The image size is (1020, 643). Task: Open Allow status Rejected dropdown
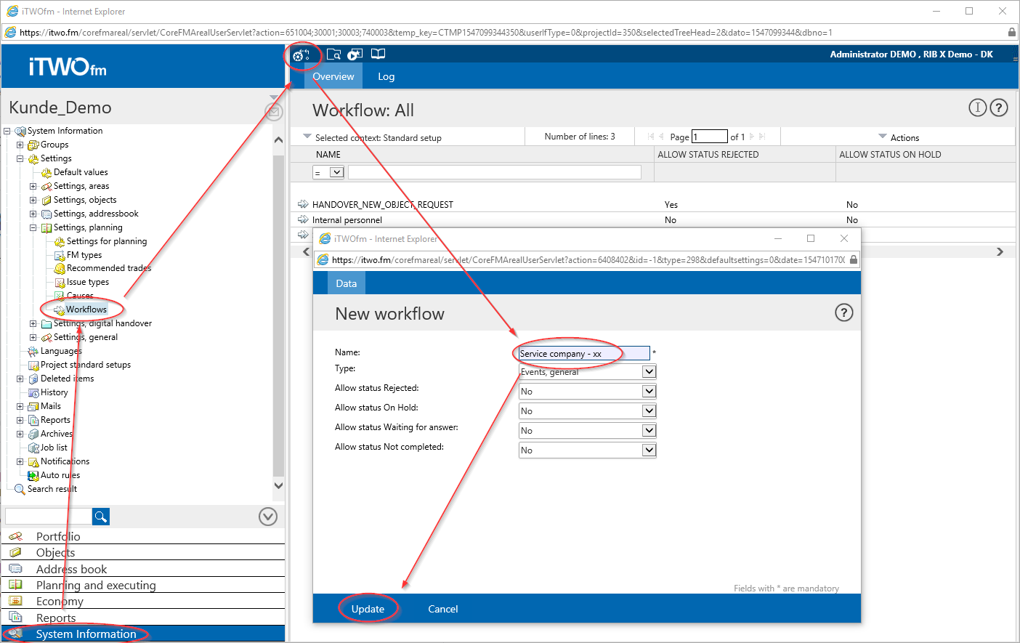click(649, 392)
